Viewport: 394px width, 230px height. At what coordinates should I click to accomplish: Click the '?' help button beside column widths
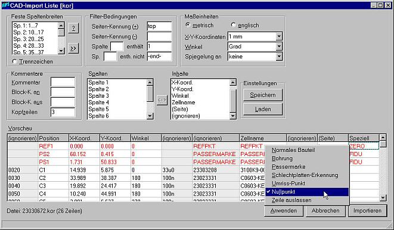point(73,28)
